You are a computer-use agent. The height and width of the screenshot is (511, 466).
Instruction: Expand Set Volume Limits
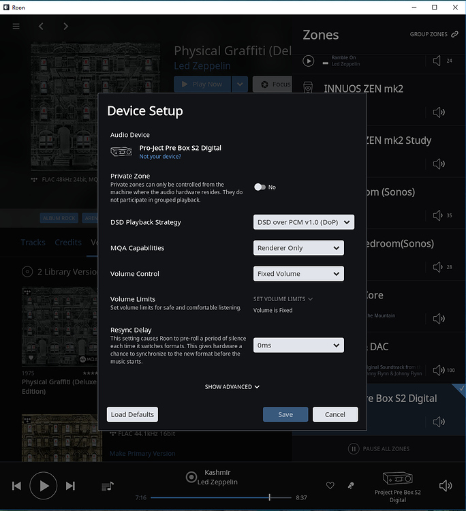[283, 299]
